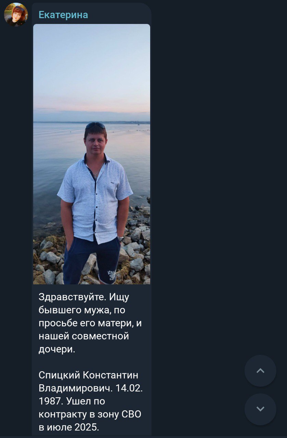Screen dimensions: 287x438
Task: Open the photo of man by the water
Action: (92, 154)
